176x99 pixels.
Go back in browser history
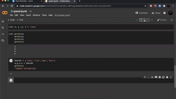[x=3, y=6]
